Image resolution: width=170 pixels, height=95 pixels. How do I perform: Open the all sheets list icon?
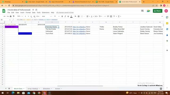(x=9, y=89)
